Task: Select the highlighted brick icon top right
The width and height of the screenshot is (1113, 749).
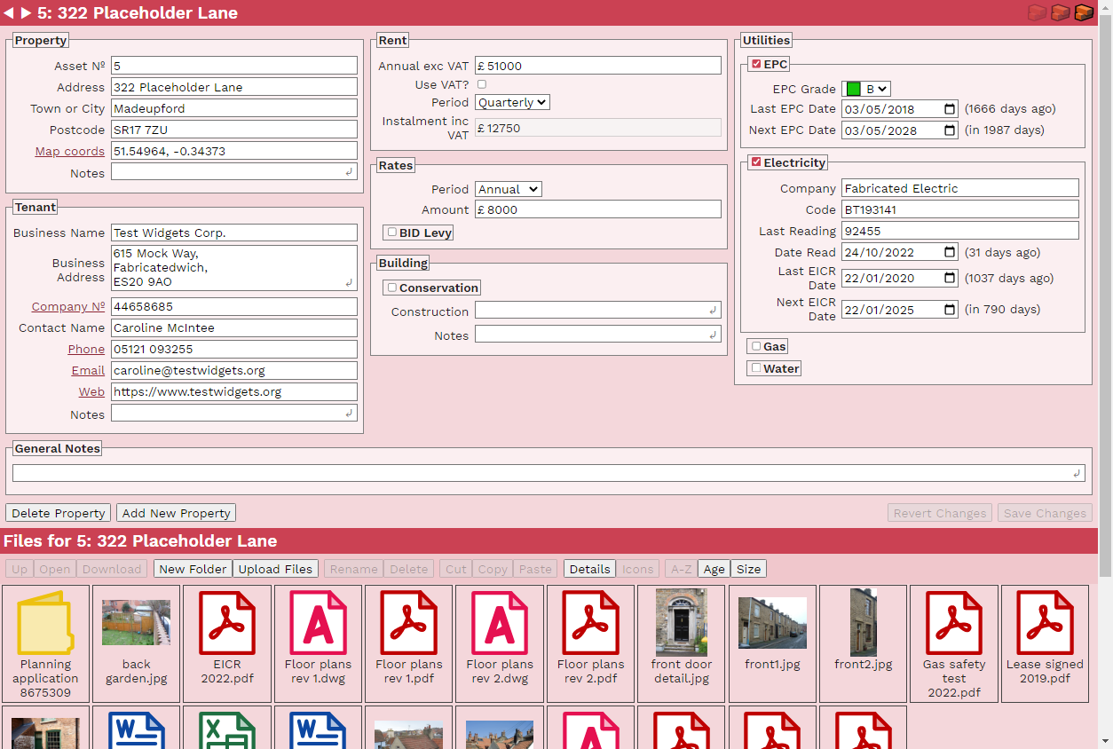Action: pyautogui.click(x=1084, y=13)
